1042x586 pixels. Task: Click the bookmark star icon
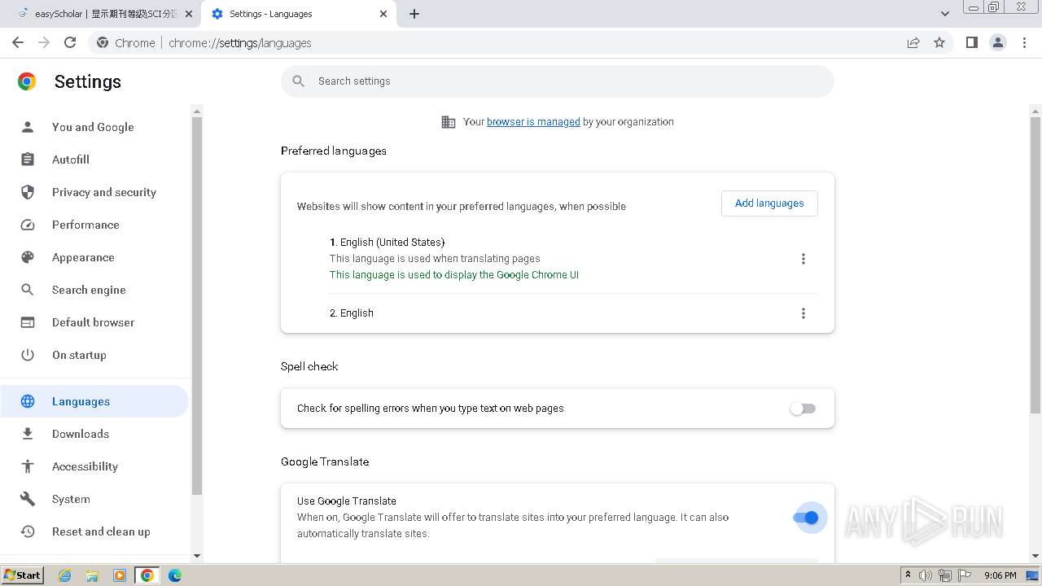(x=939, y=43)
